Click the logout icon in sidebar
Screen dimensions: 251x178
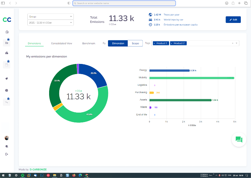7,154
